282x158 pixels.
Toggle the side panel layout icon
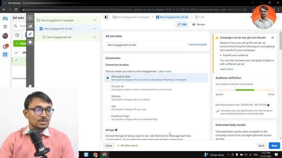point(106,17)
